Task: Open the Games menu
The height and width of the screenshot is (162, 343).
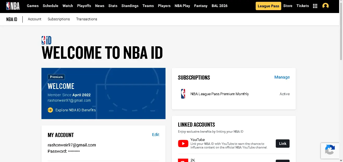Action: tap(33, 6)
